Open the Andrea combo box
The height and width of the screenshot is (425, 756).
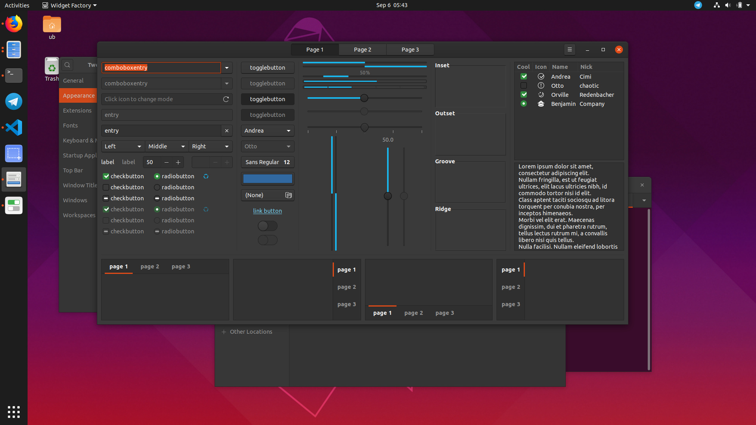click(267, 131)
